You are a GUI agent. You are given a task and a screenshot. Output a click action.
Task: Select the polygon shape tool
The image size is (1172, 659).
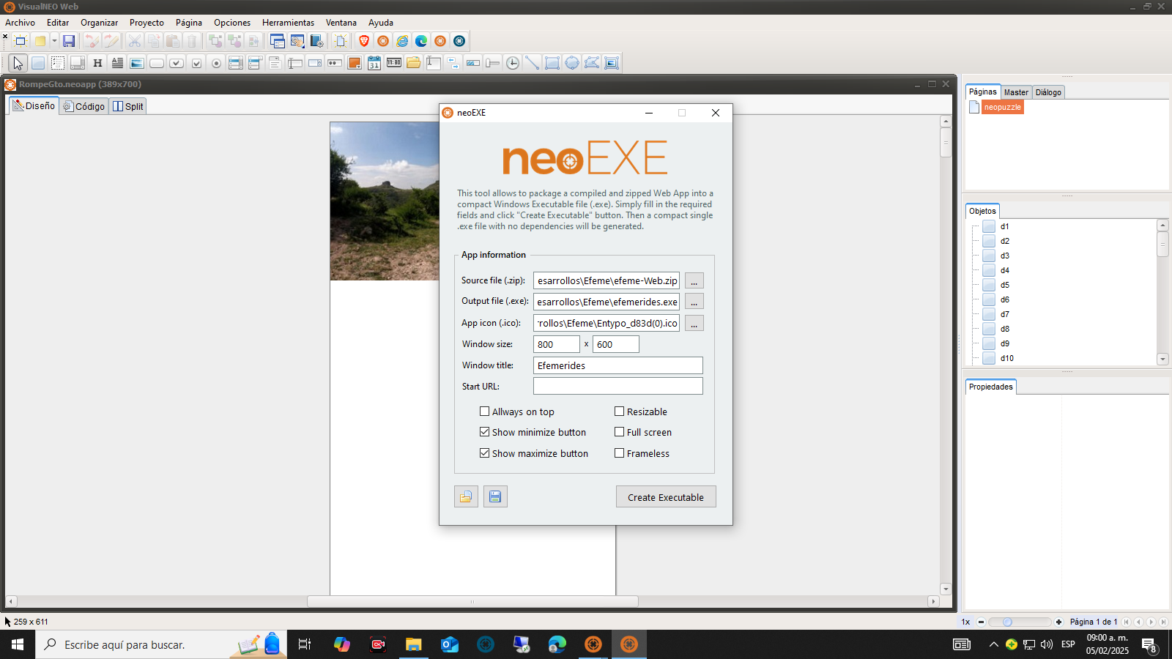(x=592, y=63)
